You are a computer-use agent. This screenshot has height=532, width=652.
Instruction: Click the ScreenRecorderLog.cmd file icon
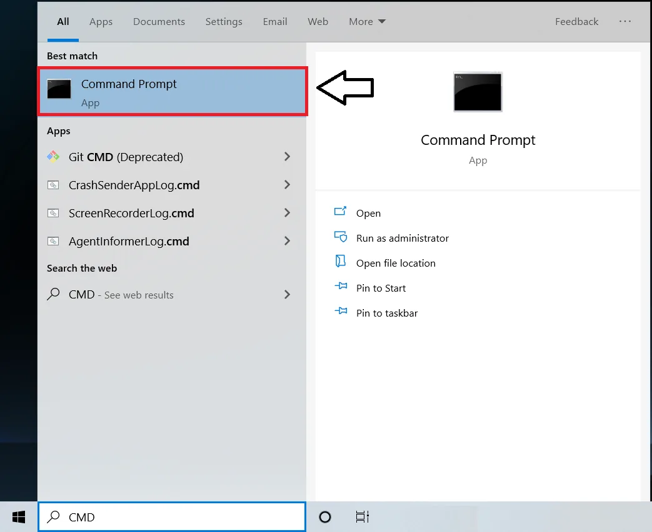tap(53, 213)
